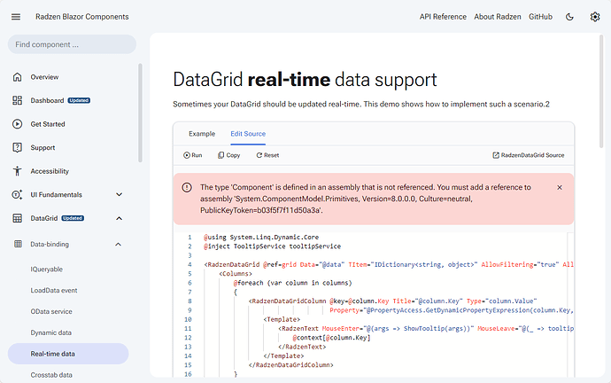The width and height of the screenshot is (611, 383).
Task: Switch to the Example tab
Action: (202, 134)
